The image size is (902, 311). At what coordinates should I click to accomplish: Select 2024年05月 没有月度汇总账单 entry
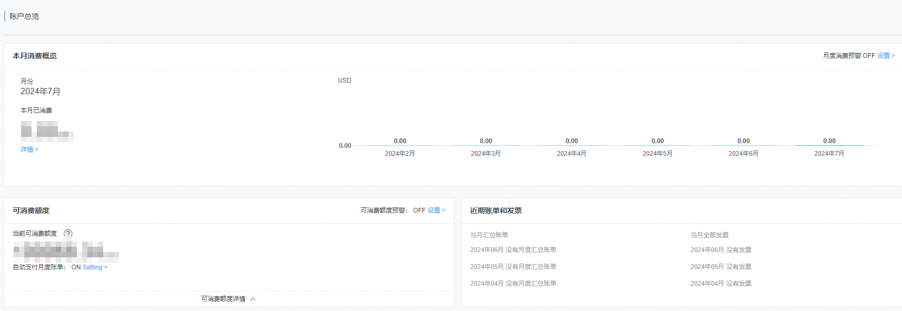(x=513, y=267)
